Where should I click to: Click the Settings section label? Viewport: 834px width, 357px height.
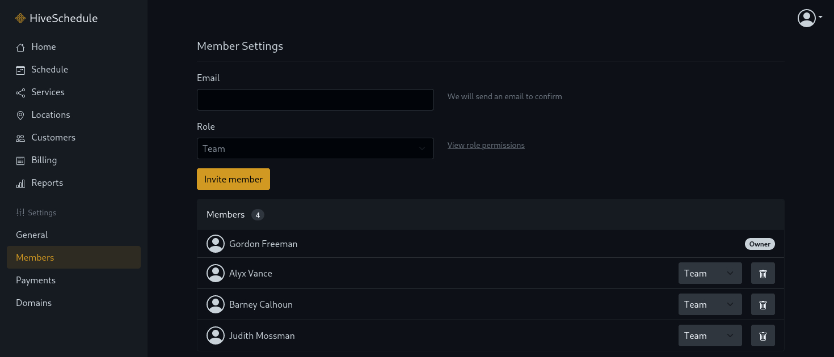[42, 212]
